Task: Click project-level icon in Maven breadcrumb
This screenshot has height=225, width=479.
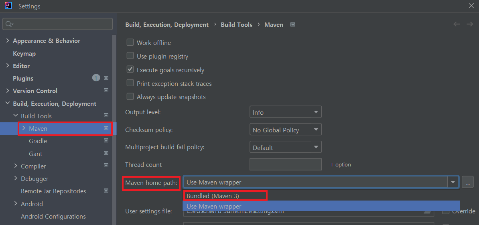Action: pyautogui.click(x=292, y=25)
